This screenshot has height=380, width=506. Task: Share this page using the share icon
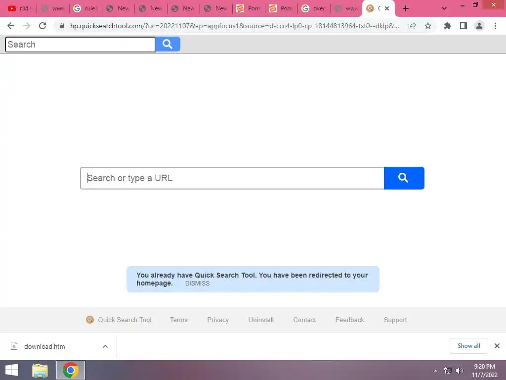(x=412, y=26)
